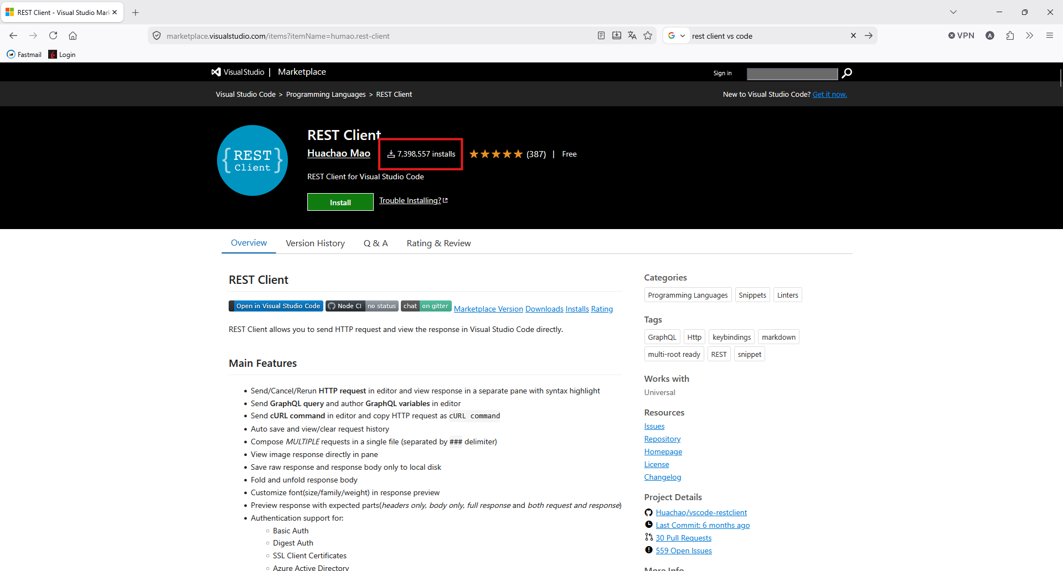Open 559 Open Issues link

click(x=684, y=551)
